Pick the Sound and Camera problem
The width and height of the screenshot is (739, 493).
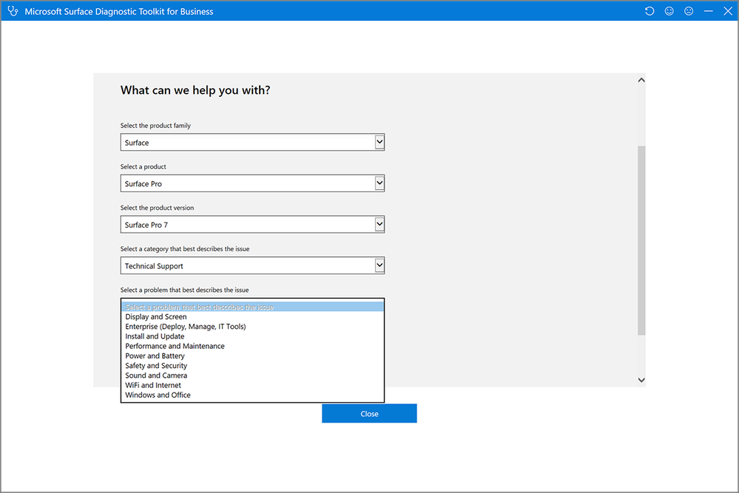click(x=156, y=375)
